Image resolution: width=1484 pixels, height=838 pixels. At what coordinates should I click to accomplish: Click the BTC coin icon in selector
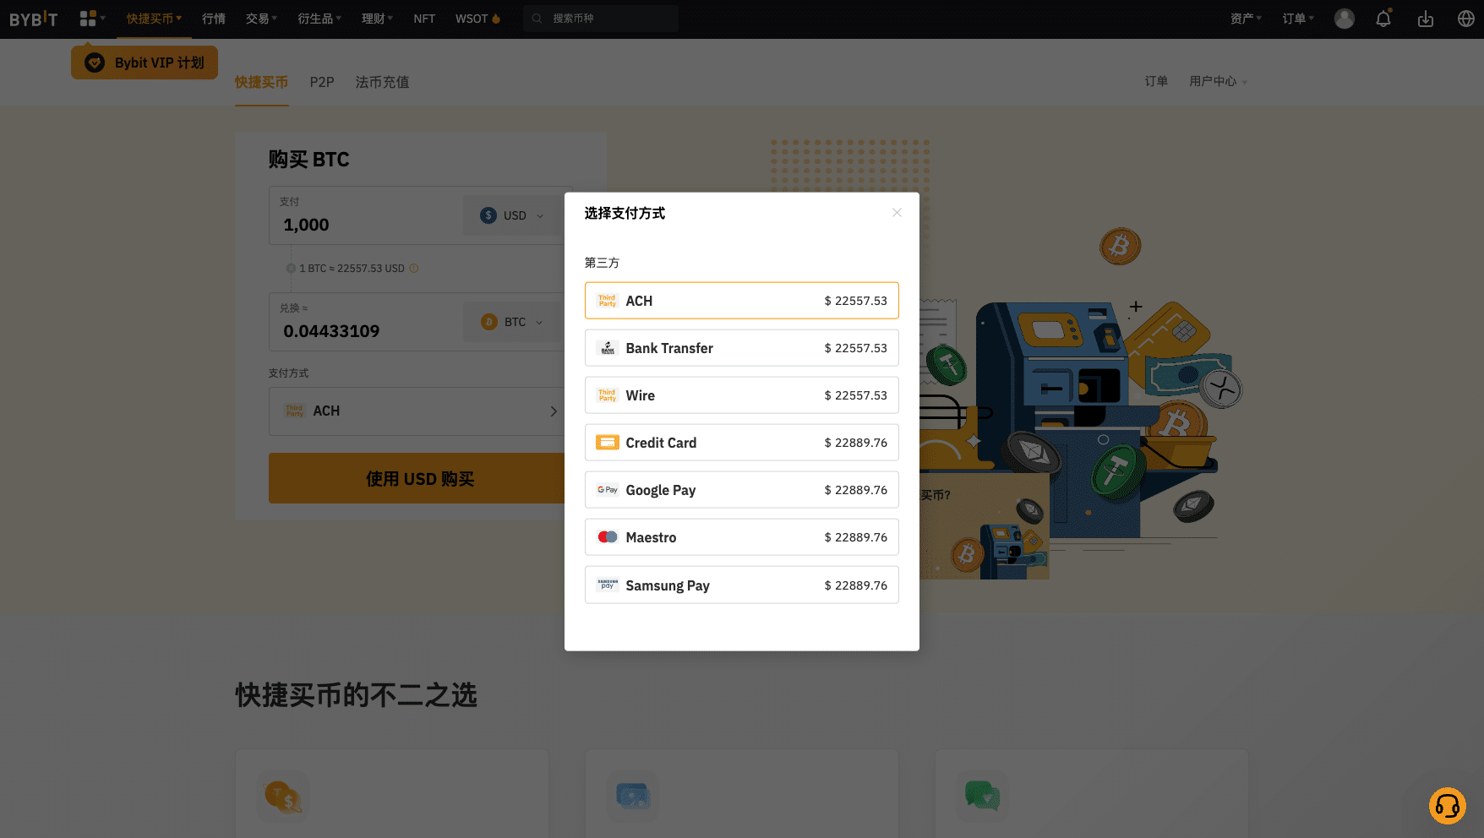[488, 322]
